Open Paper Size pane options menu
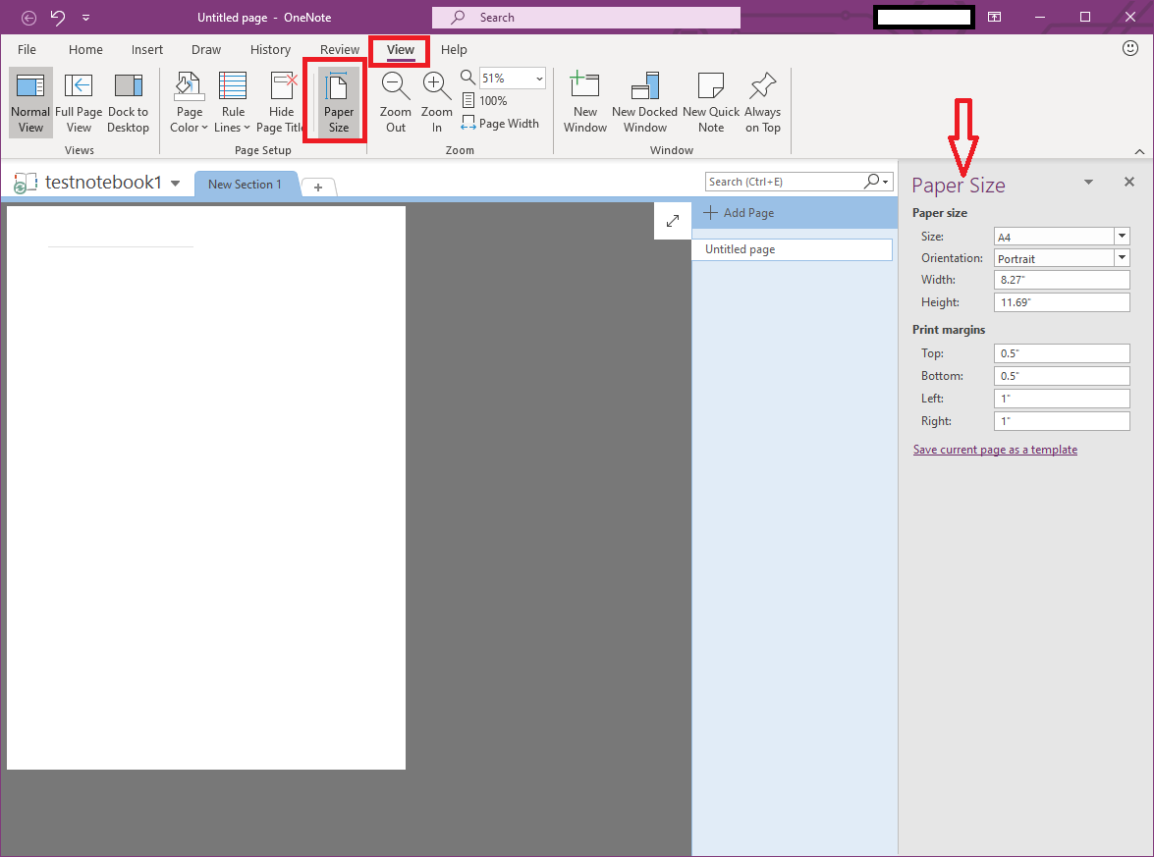The width and height of the screenshot is (1154, 857). point(1088,182)
